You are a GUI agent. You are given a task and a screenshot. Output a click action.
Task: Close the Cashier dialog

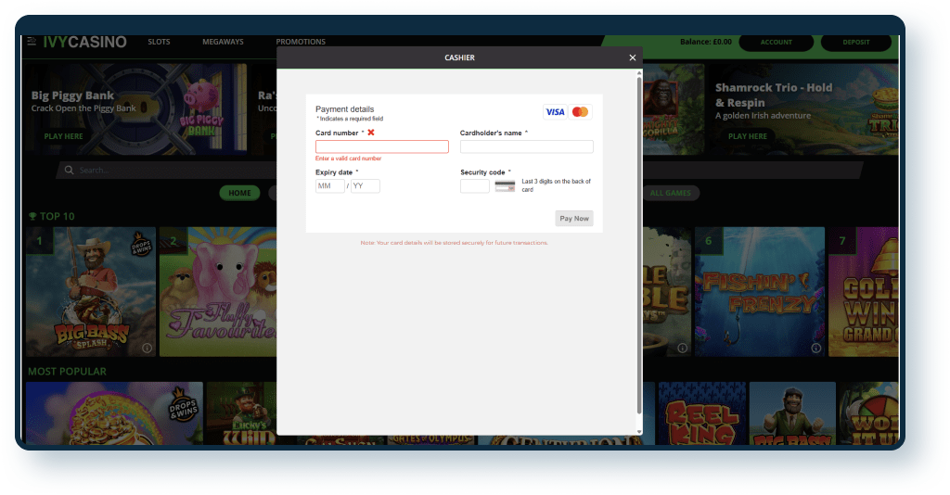[633, 57]
